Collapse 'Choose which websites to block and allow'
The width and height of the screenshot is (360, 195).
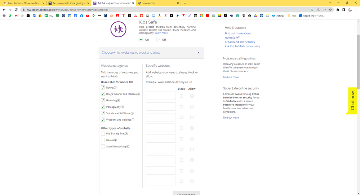(x=198, y=53)
